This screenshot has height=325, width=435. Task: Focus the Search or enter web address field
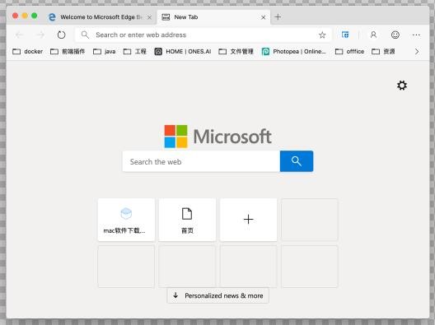click(203, 35)
